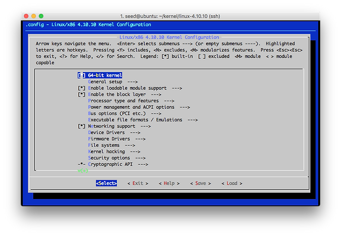Image resolution: width=341 pixels, height=236 pixels.
Task: Click the v(+) scroll-down indicator
Action: pyautogui.click(x=83, y=171)
